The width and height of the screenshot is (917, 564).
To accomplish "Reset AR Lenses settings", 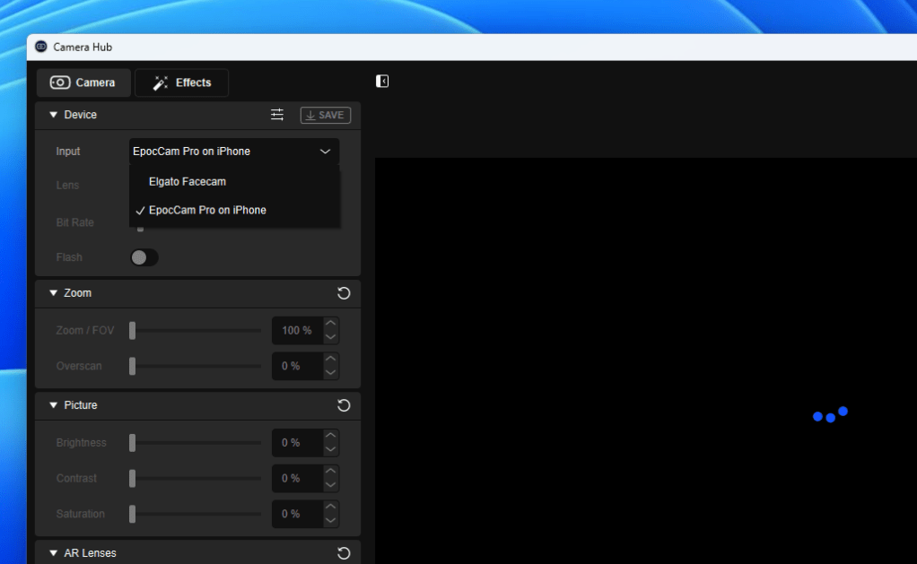I will point(344,553).
